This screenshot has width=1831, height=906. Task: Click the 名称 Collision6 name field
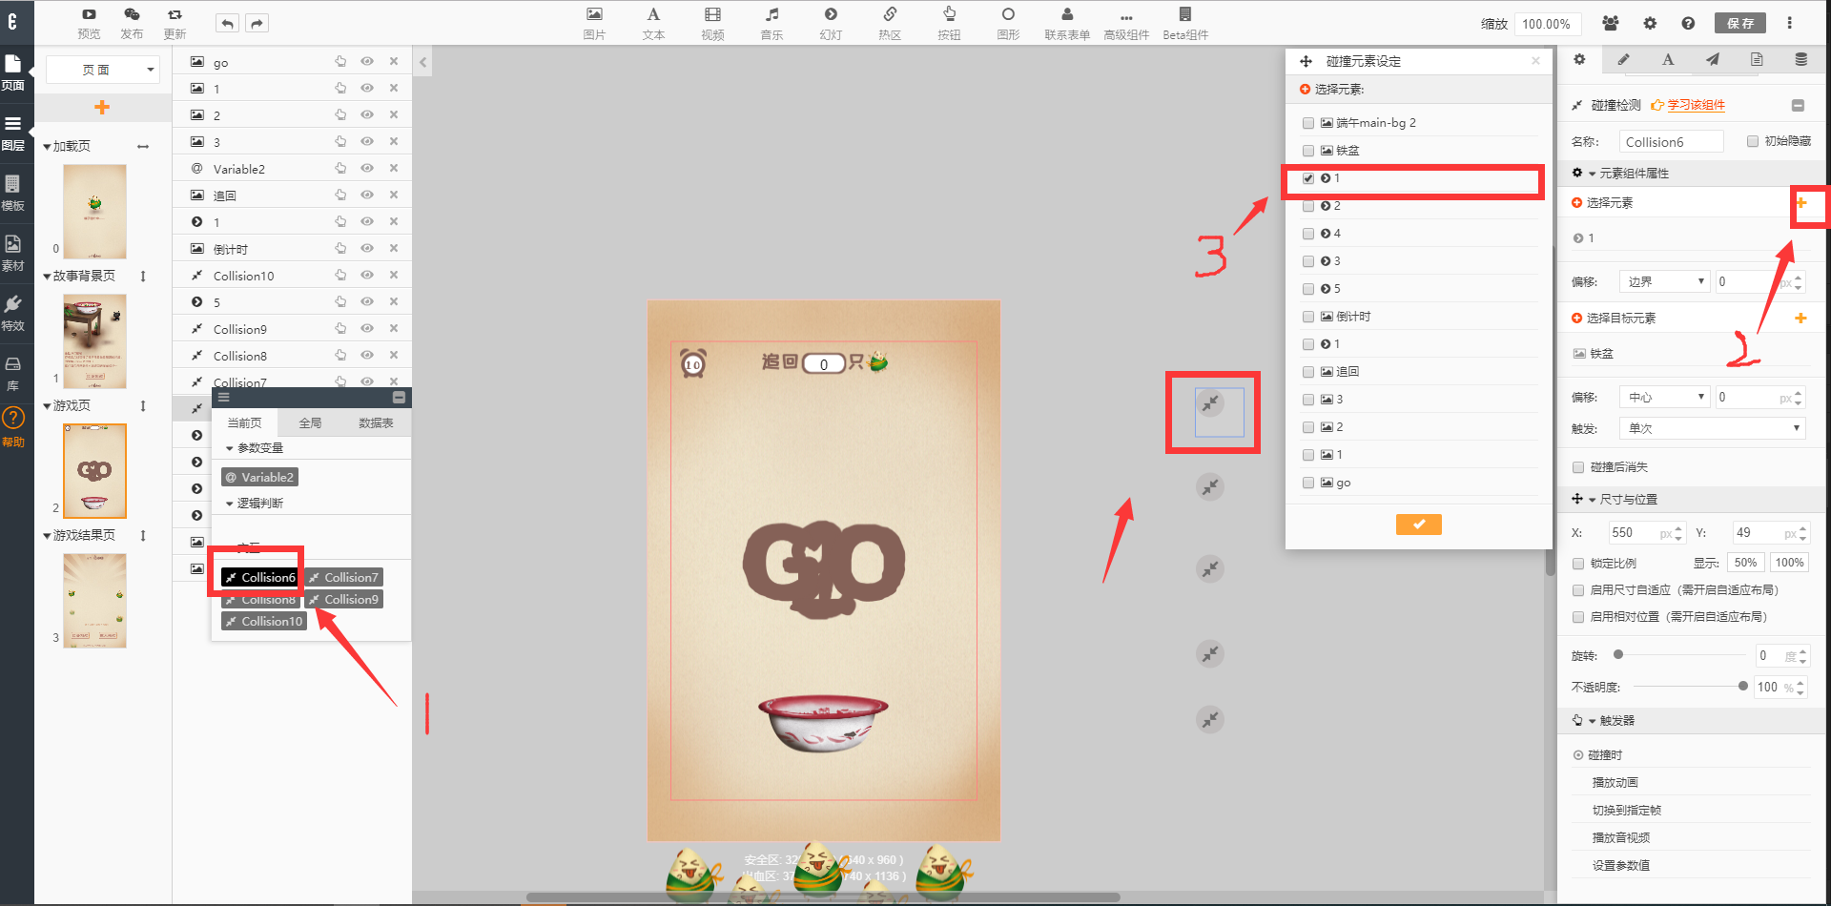click(1672, 141)
